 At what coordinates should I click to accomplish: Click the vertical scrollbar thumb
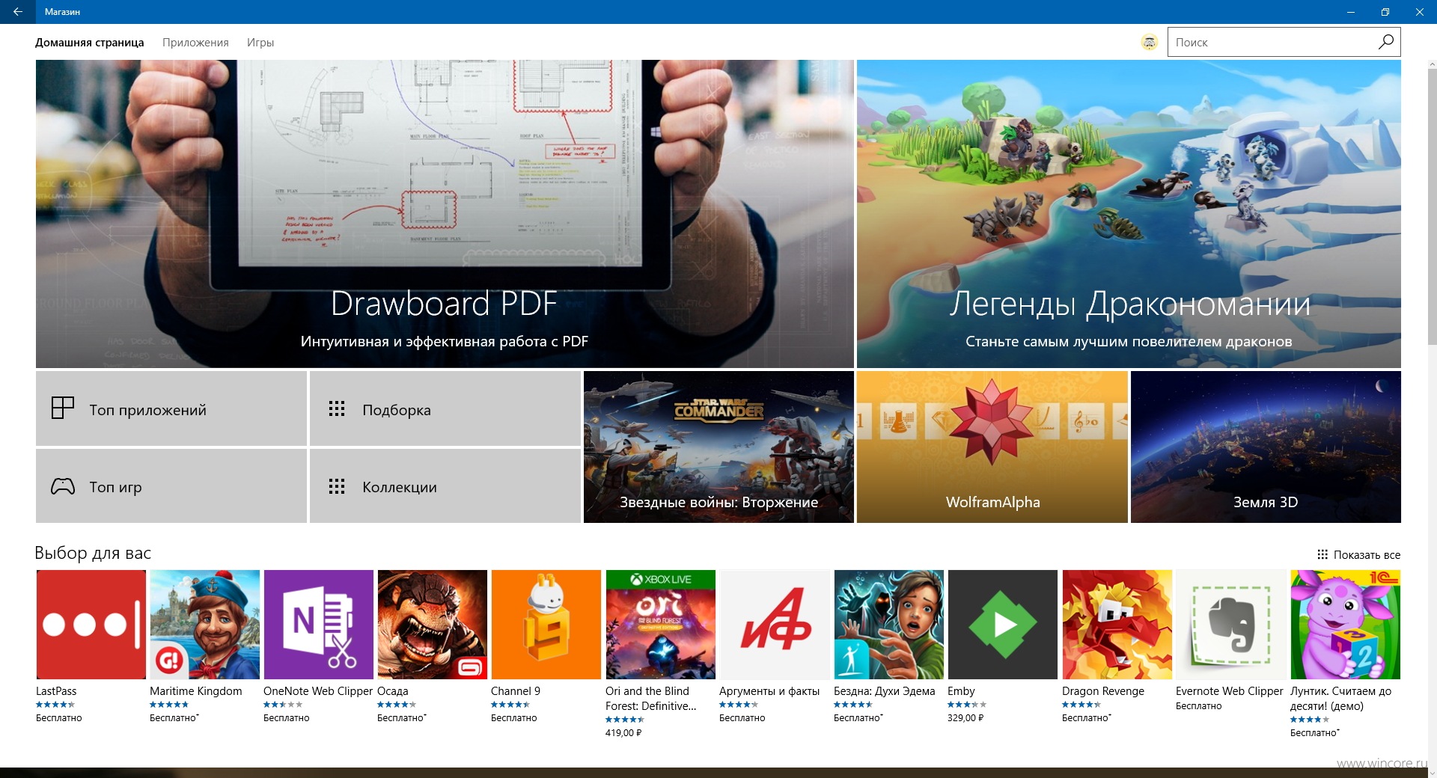tap(1432, 206)
